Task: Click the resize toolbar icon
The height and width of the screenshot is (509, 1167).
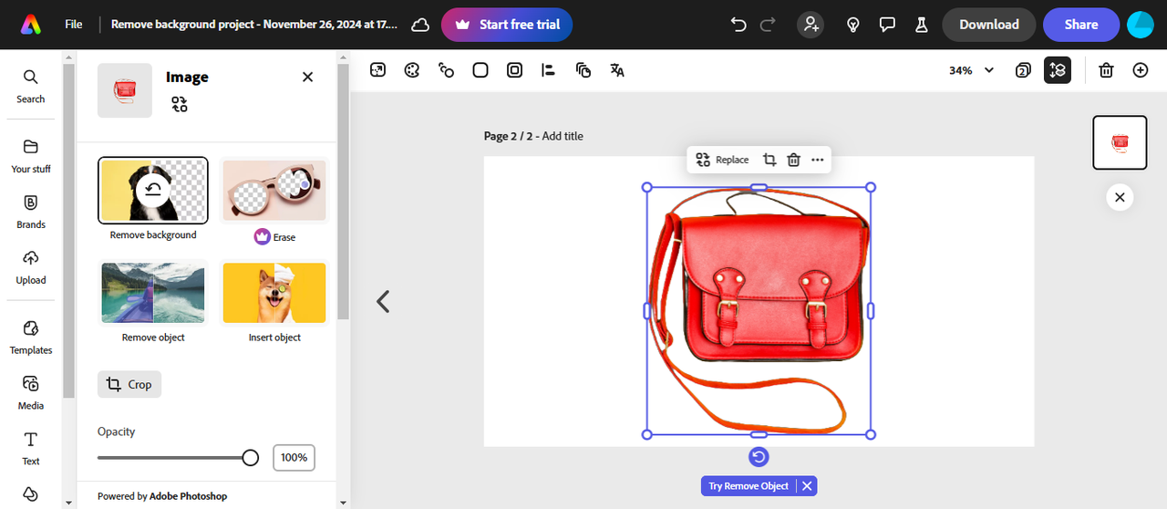Action: [377, 70]
